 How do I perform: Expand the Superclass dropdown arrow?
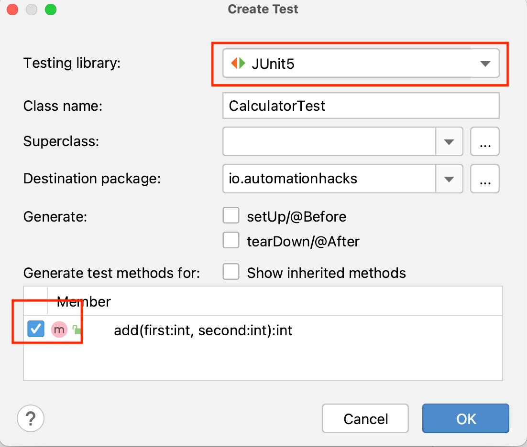coord(449,141)
